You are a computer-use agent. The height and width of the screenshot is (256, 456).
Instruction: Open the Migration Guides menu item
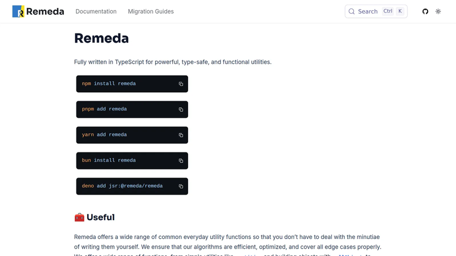pyautogui.click(x=150, y=11)
